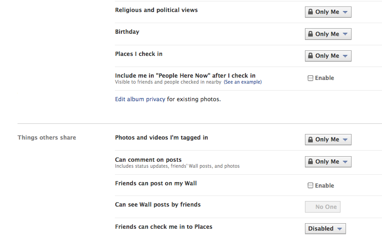This screenshot has height=244, width=382.
Task: Click arrow icon on Birthday privacy button
Action: (345, 34)
